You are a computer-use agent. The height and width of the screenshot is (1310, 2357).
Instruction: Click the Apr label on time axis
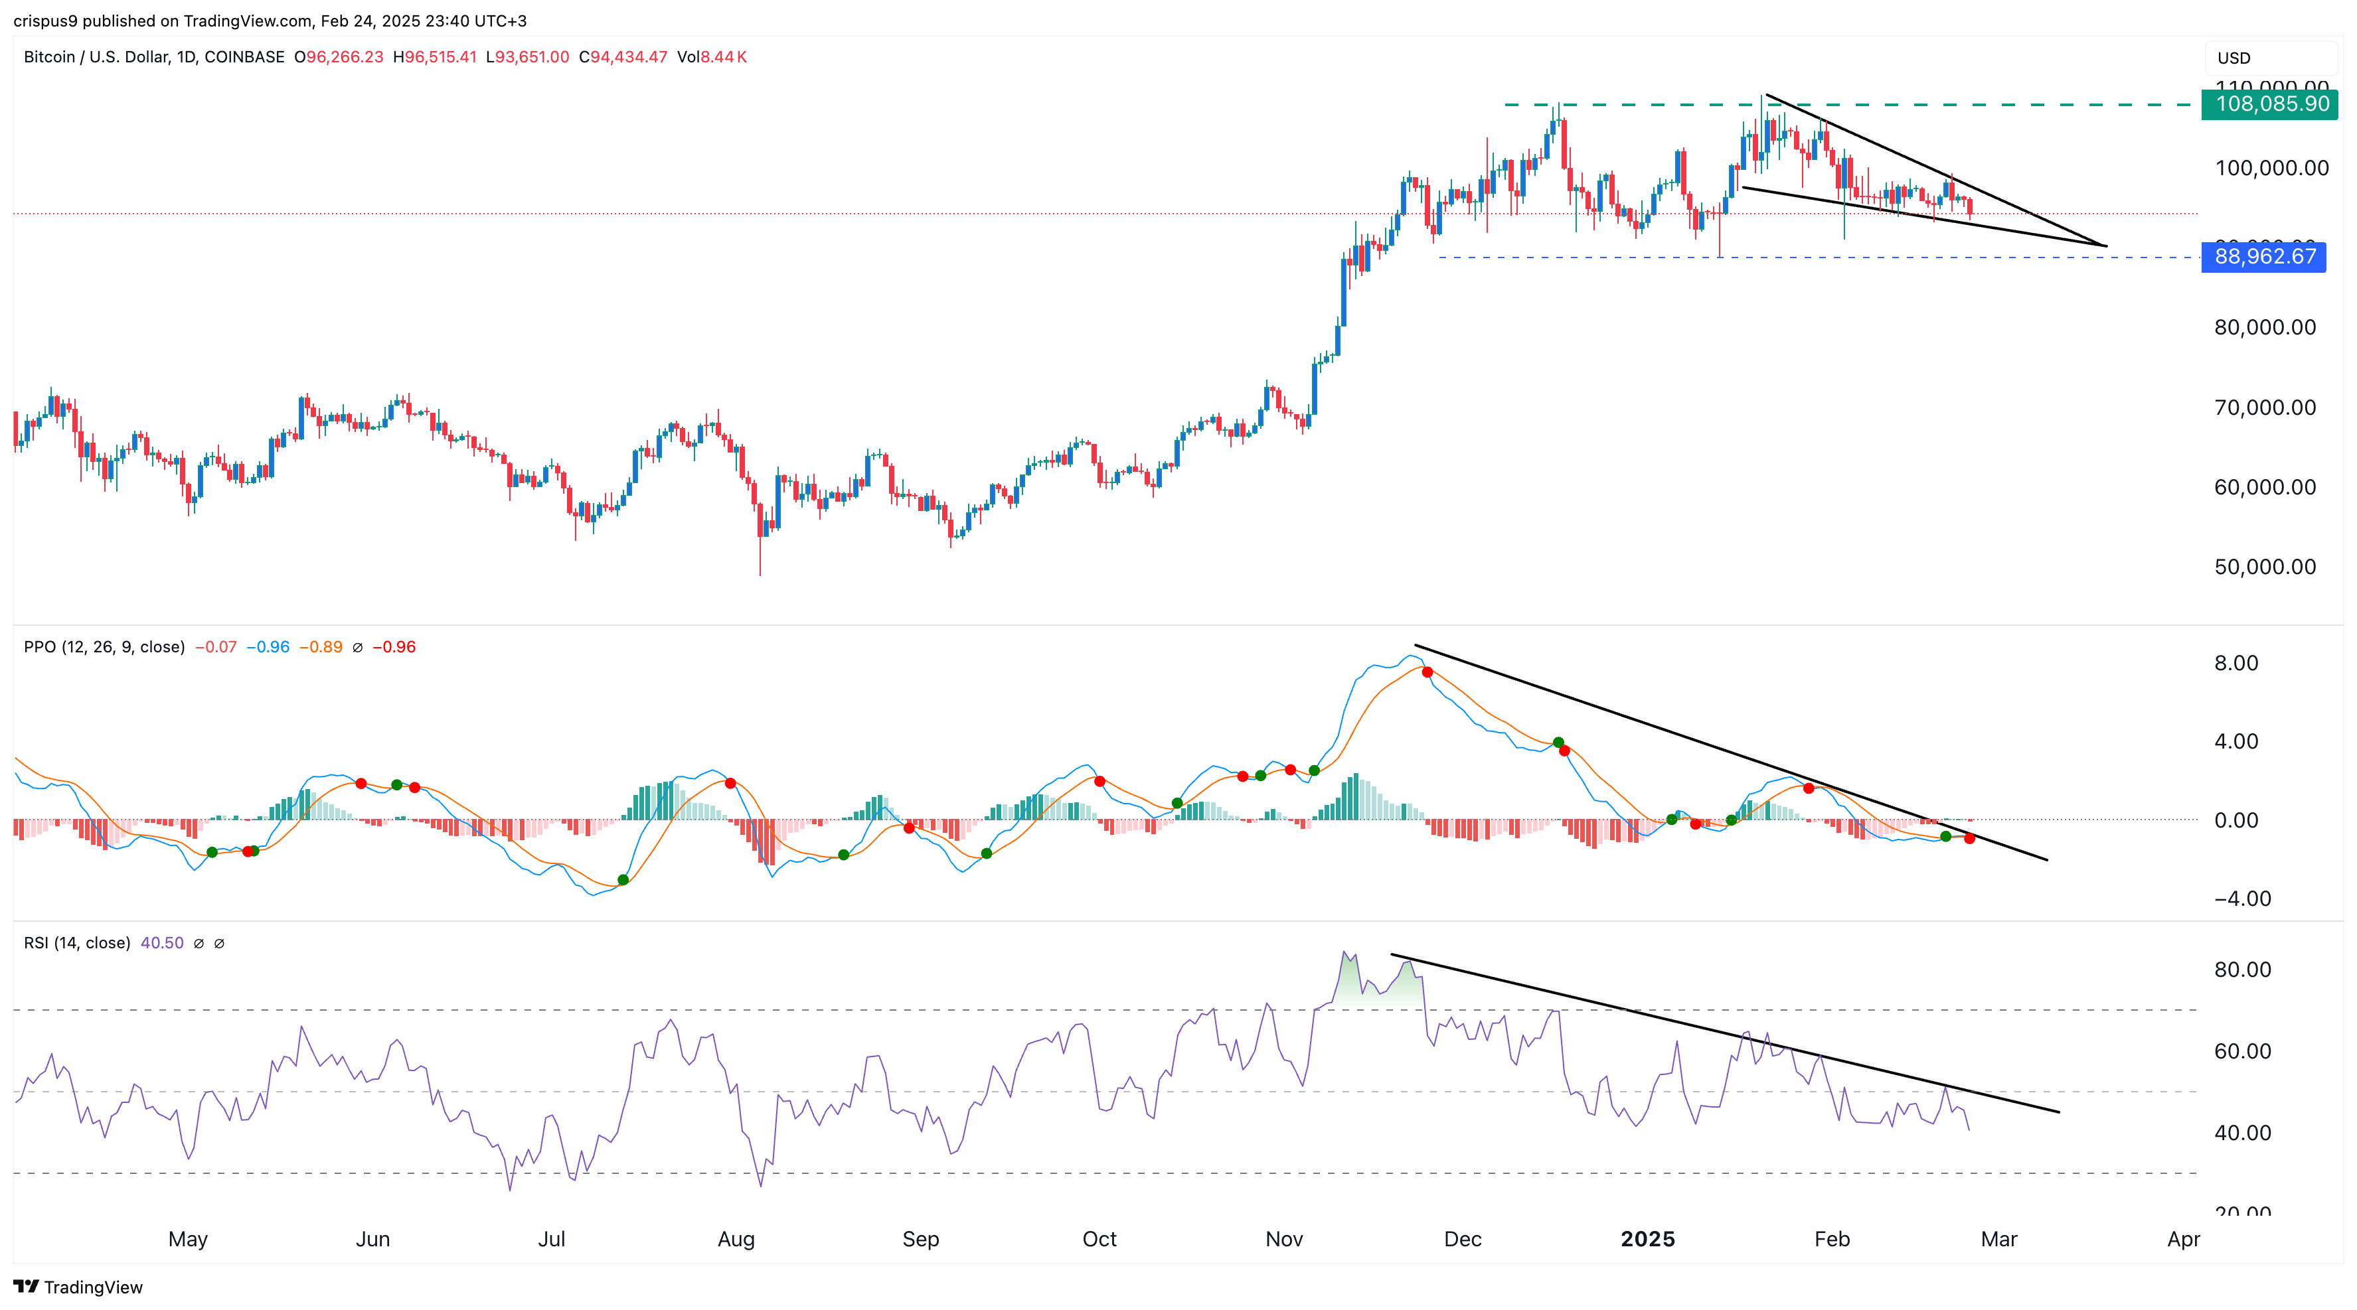coord(2183,1238)
